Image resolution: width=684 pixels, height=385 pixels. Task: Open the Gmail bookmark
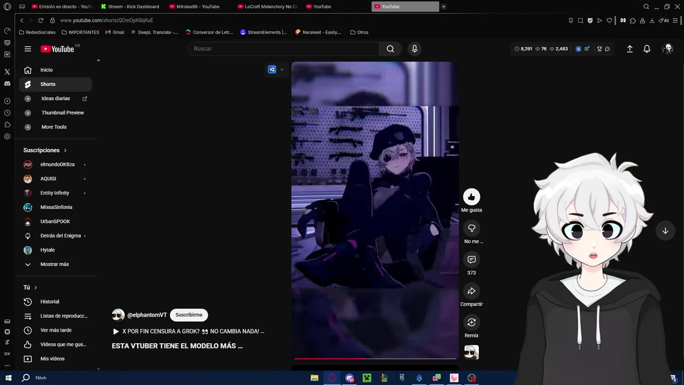pyautogui.click(x=115, y=32)
